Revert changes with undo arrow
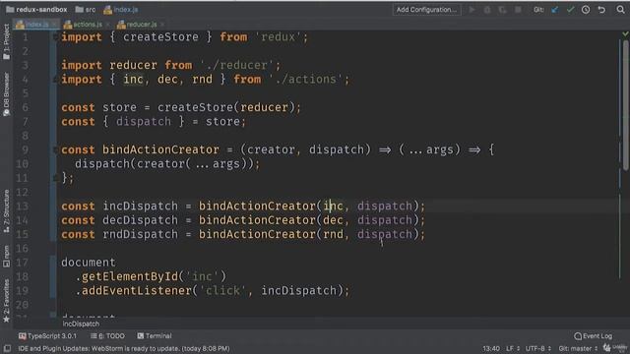The height and width of the screenshot is (354, 630). point(601,10)
